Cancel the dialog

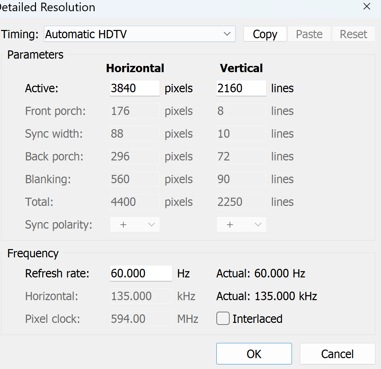337,354
